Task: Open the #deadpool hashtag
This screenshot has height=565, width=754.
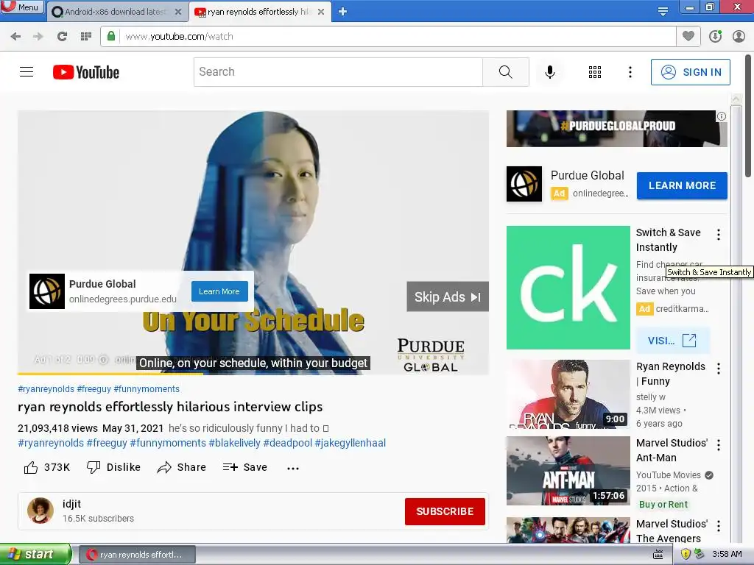Action: point(288,443)
